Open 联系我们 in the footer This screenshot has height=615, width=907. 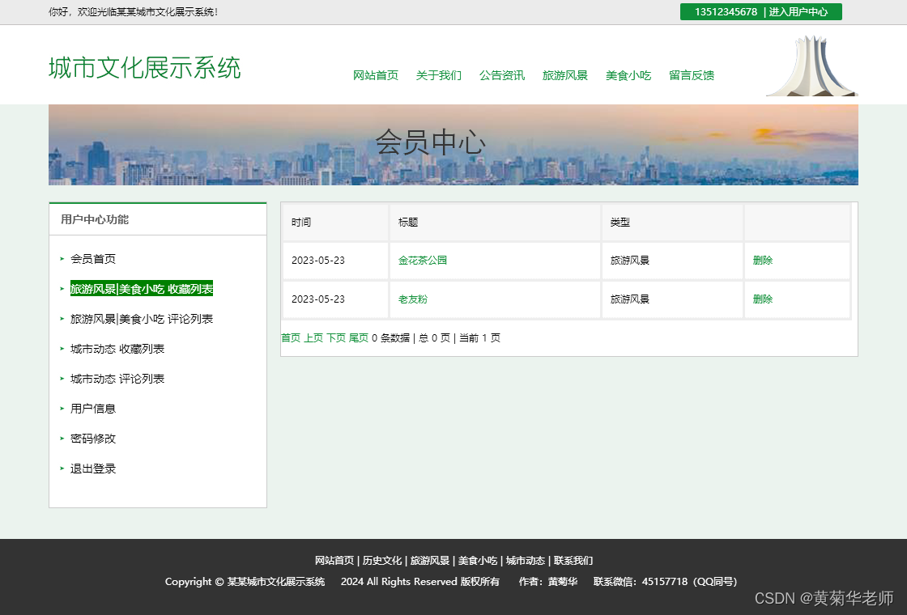(574, 560)
